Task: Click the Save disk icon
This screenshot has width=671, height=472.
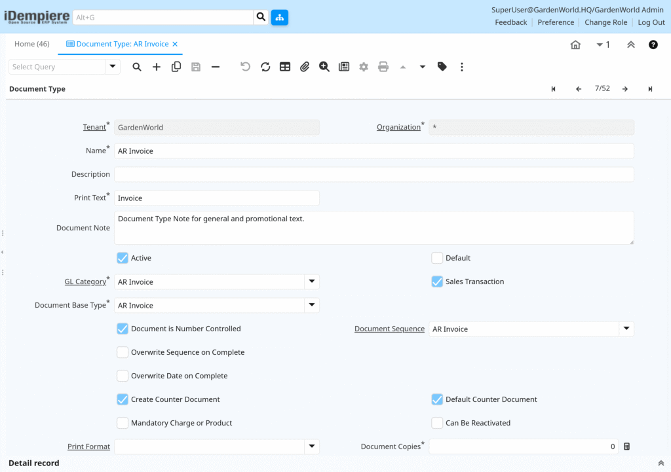Action: (195, 67)
